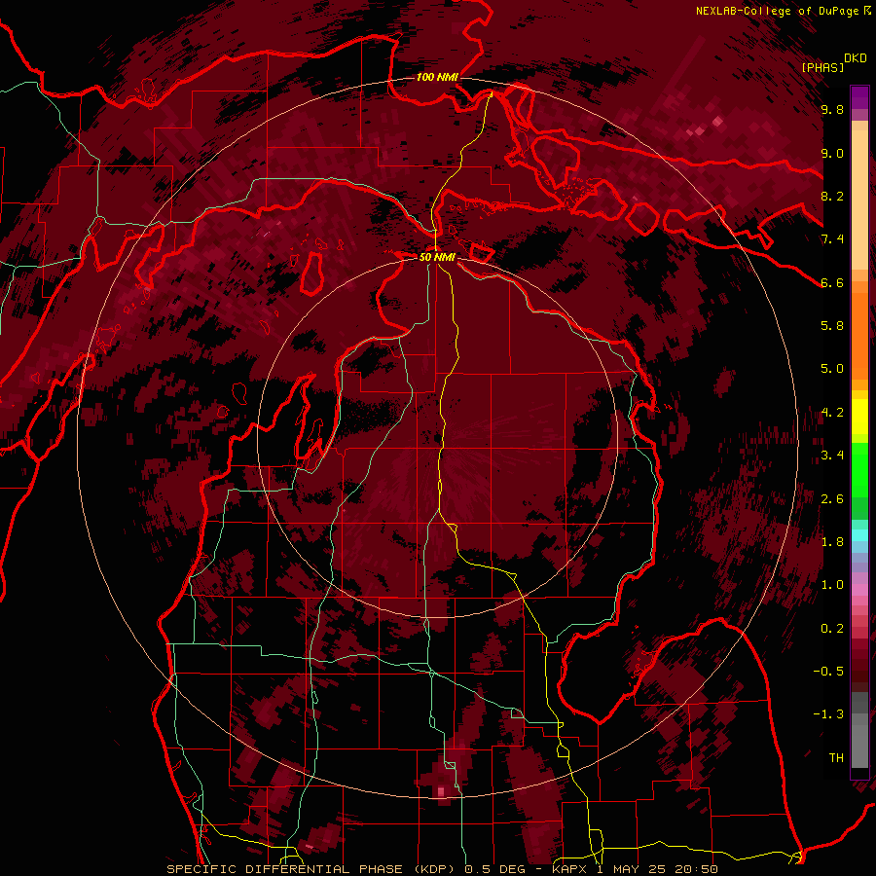
Task: Pick the orange segment of color bar
Action: pyautogui.click(x=859, y=335)
